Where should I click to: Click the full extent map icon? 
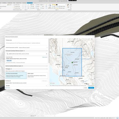[93, 81]
